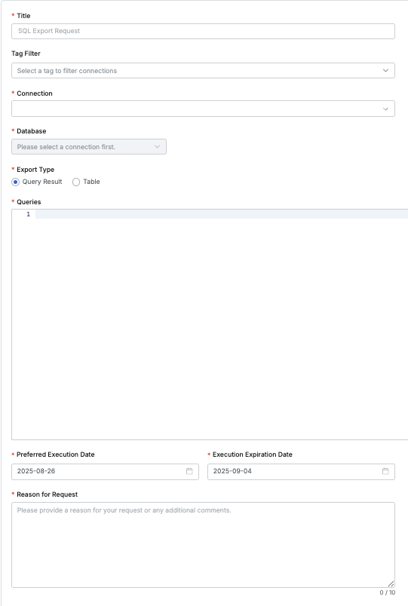This screenshot has height=606, width=408.
Task: Open the Execution Expiration Date calendar icon
Action: pyautogui.click(x=385, y=471)
